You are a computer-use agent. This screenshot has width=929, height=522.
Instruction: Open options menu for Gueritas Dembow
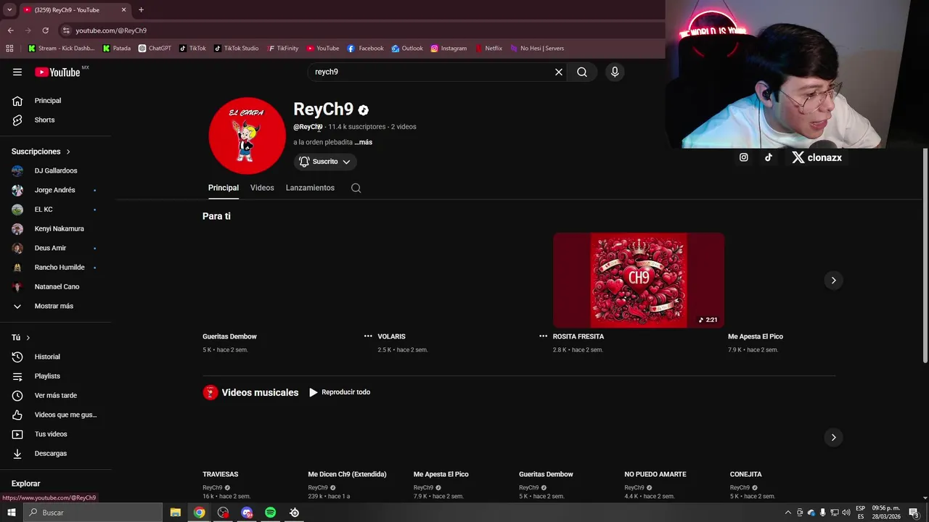368,336
